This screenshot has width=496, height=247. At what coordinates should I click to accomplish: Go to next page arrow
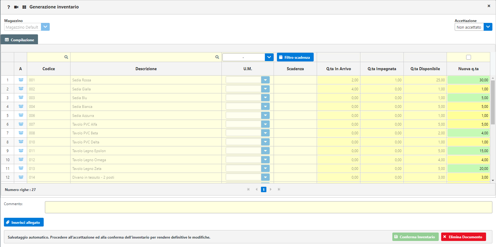point(271,190)
